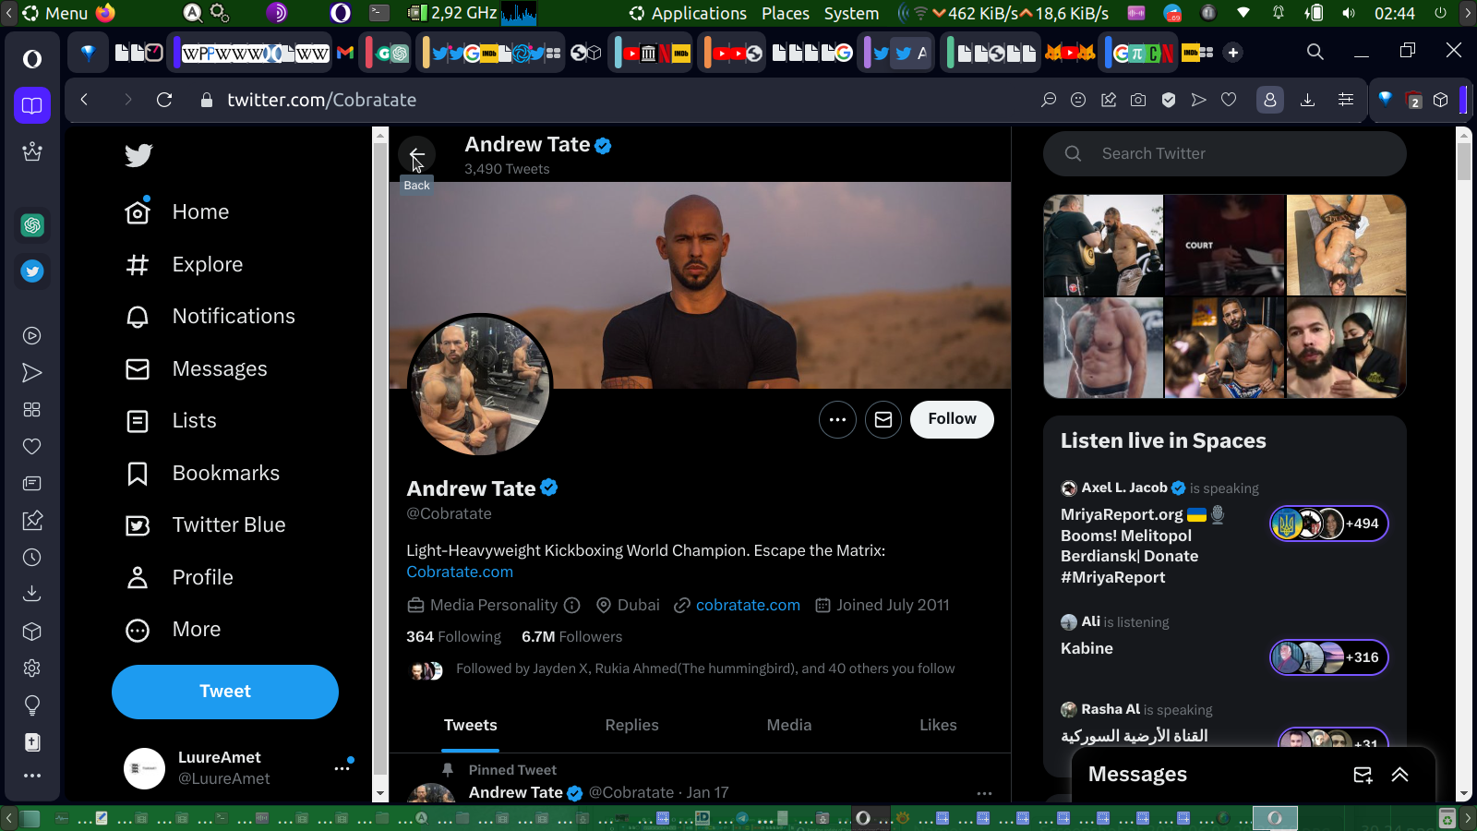This screenshot has height=831, width=1477.
Task: Open a new tab with the plus button
Action: (x=1233, y=53)
